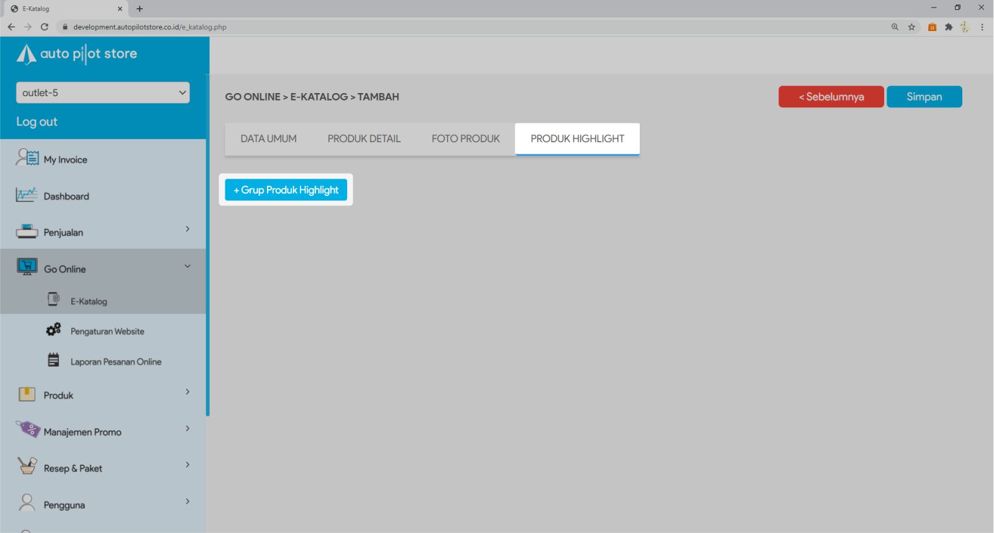Open the outlet-5 dropdown selector
Image resolution: width=994 pixels, height=533 pixels.
(x=102, y=92)
